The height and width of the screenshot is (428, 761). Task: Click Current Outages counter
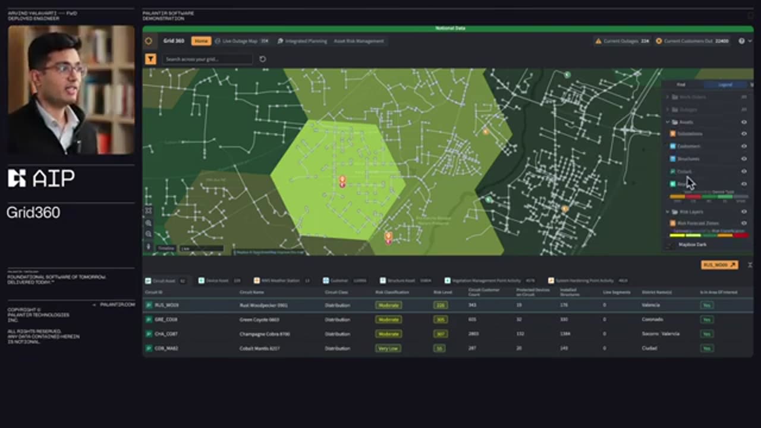622,41
